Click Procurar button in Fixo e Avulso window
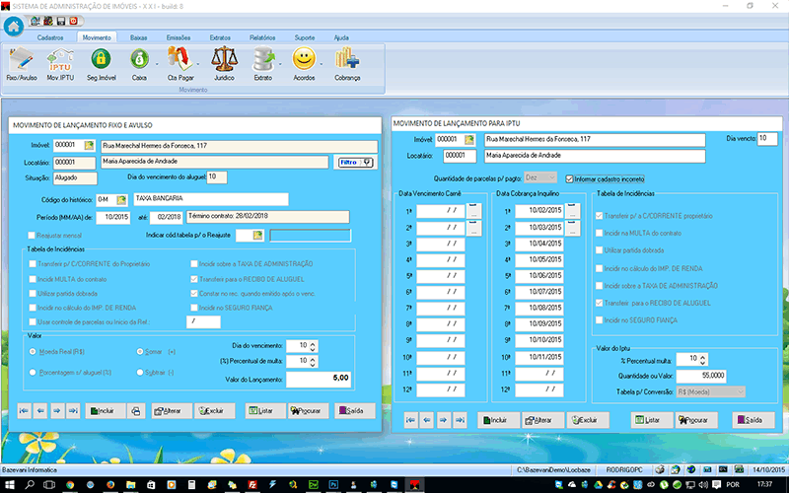 [x=308, y=411]
